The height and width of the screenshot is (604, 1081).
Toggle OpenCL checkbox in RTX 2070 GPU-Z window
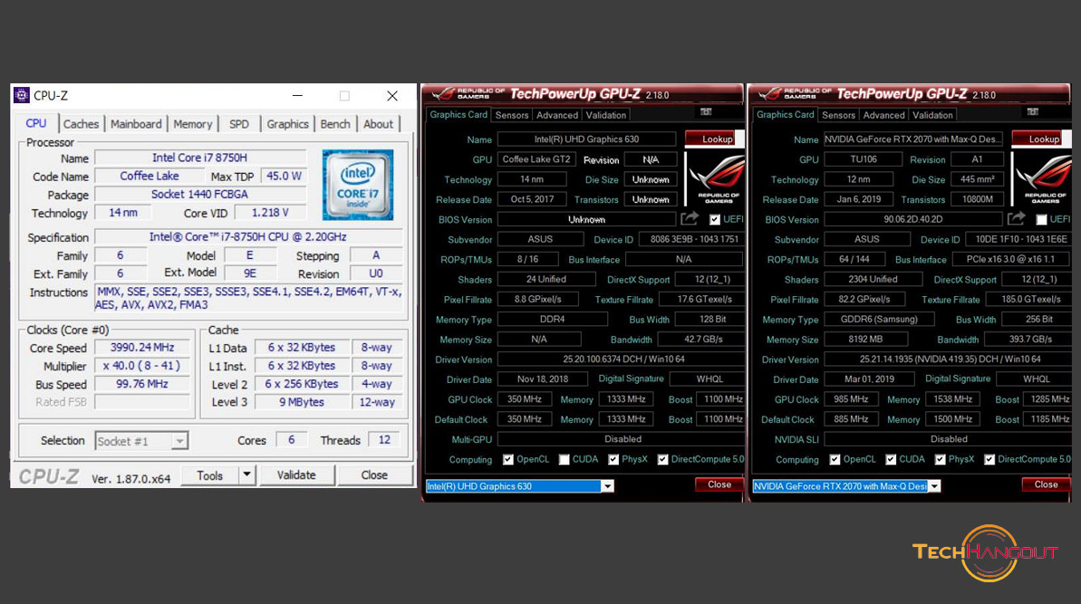[x=835, y=459]
